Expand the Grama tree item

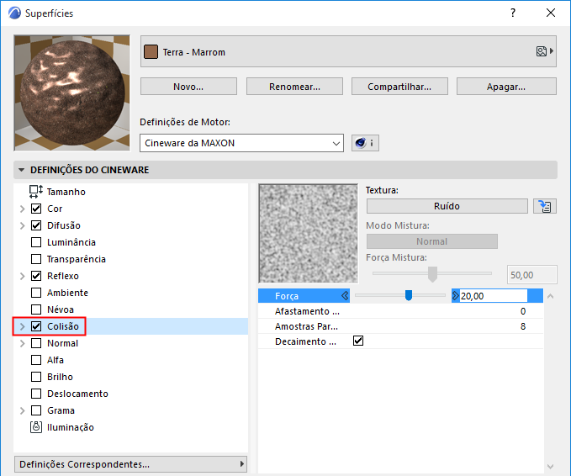22,410
